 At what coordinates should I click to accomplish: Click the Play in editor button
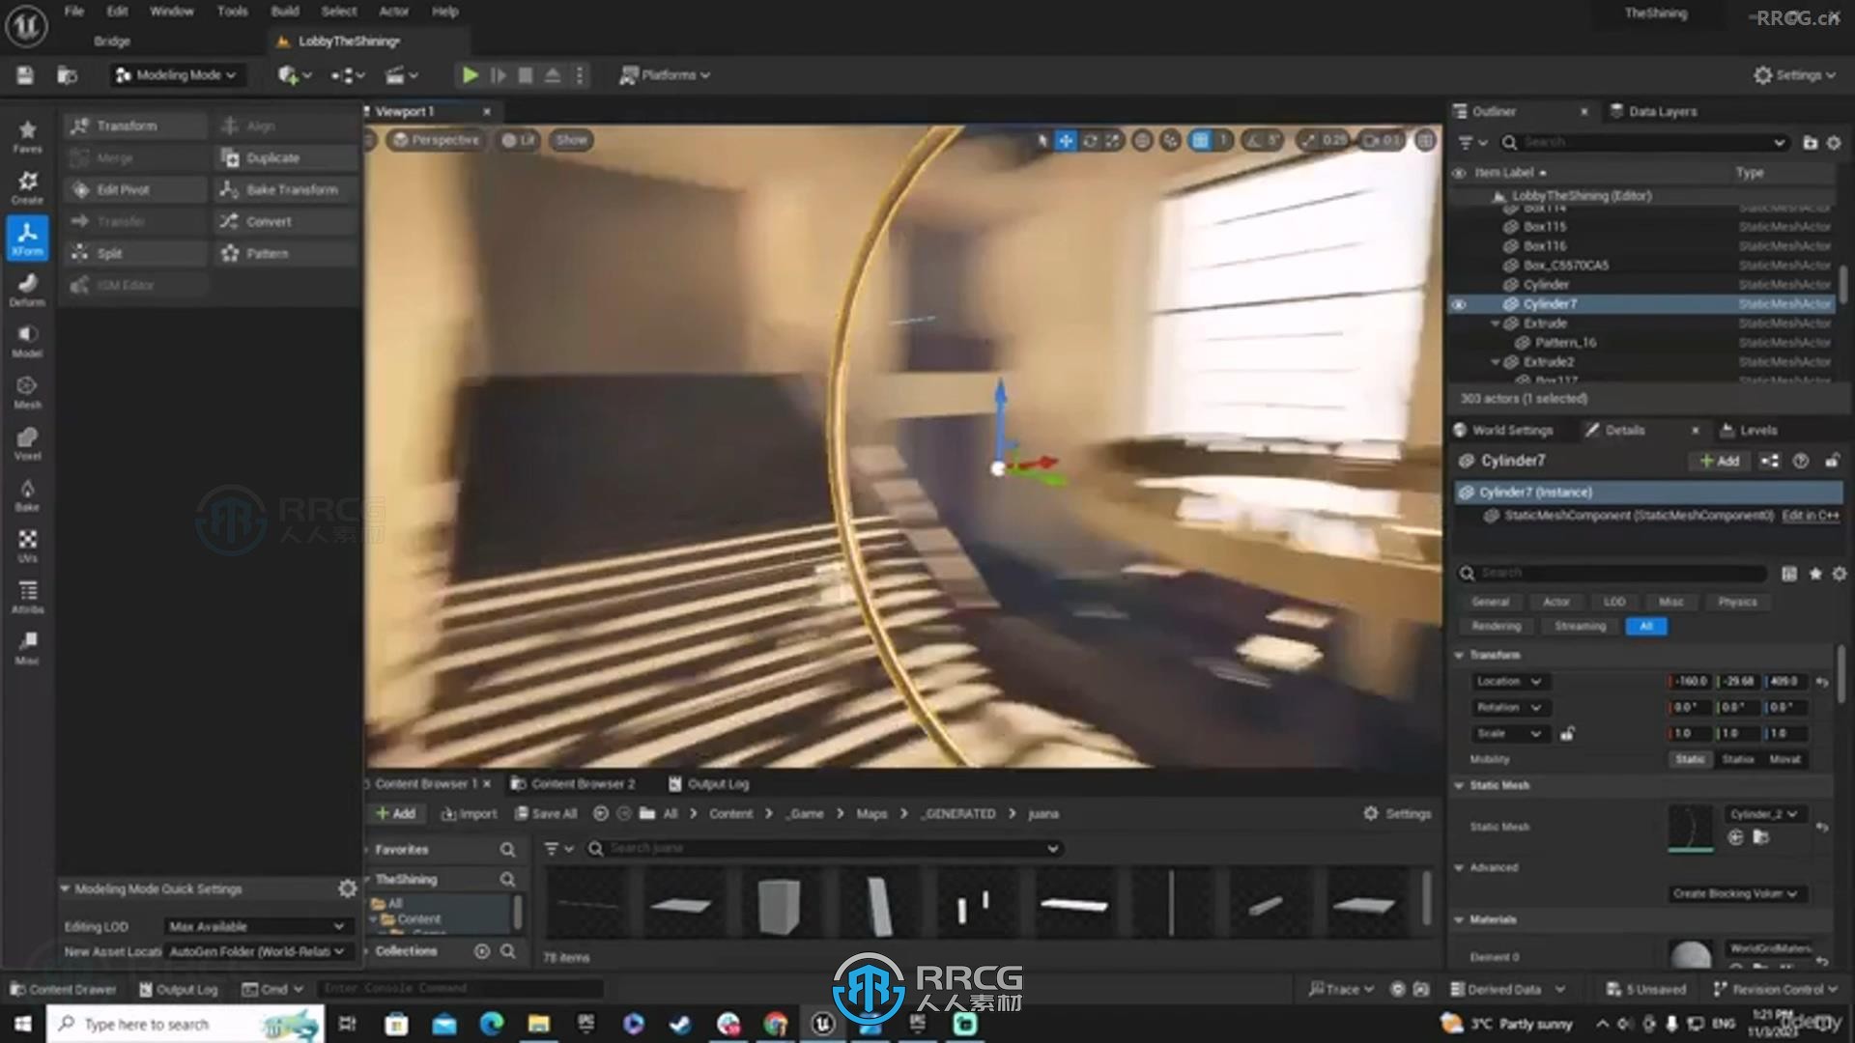(x=470, y=75)
